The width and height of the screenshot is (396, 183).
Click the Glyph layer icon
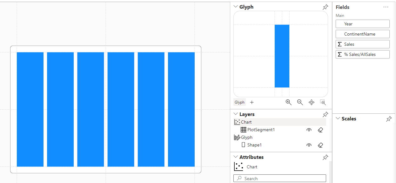click(237, 137)
